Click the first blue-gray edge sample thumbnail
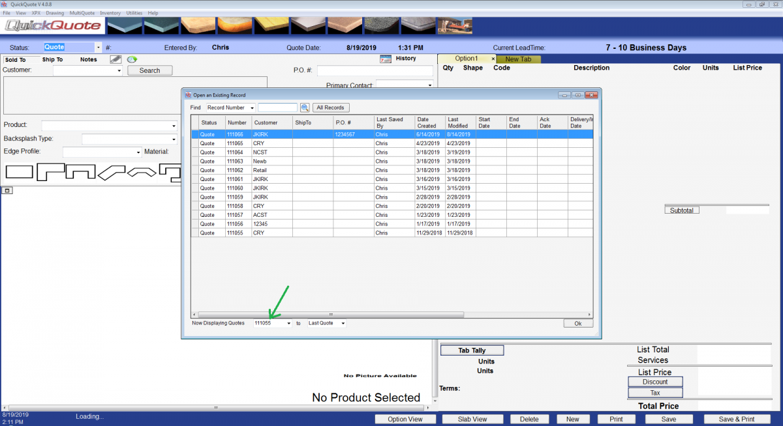 pyautogui.click(x=125, y=25)
